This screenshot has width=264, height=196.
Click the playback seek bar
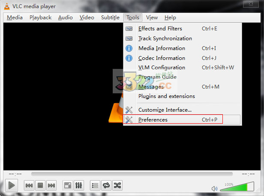(x=132, y=174)
